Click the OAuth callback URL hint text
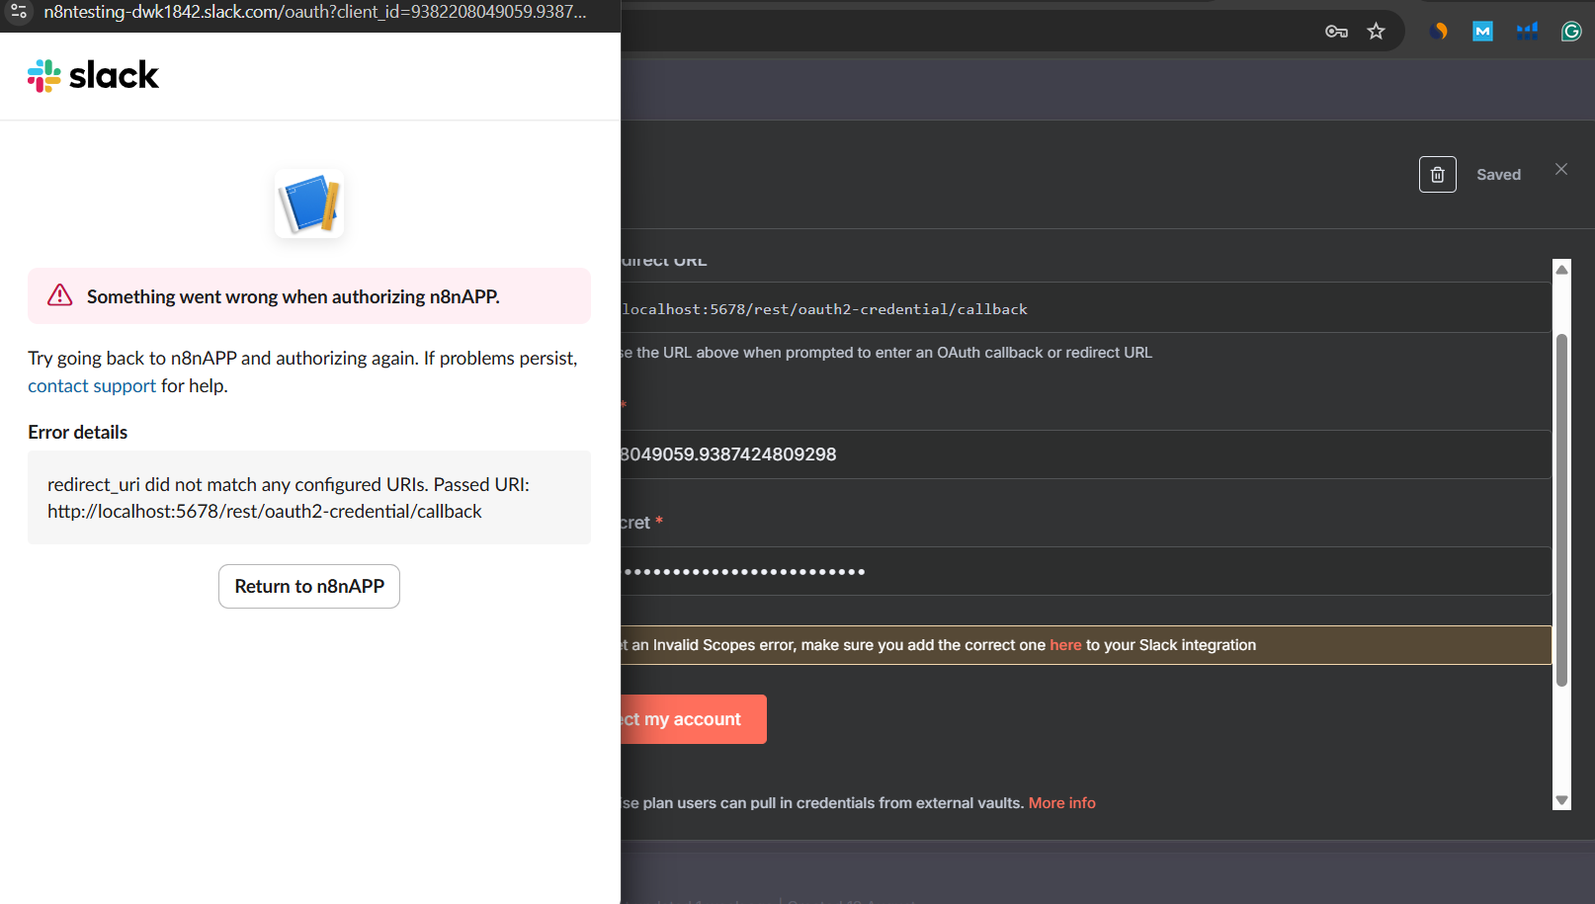 click(886, 353)
